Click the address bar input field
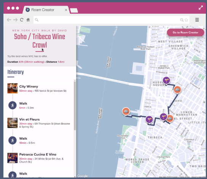207x179 pixels. pos(111,20)
